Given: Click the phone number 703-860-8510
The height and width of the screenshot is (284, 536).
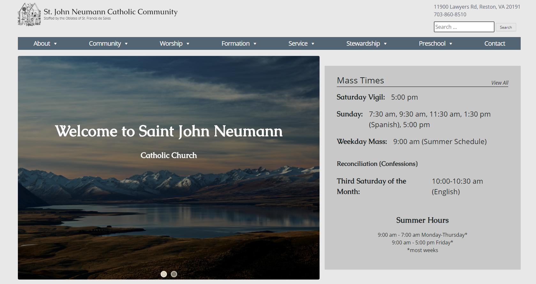Looking at the screenshot, I should (x=450, y=14).
